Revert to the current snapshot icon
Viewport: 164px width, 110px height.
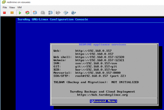click(x=43, y=13)
